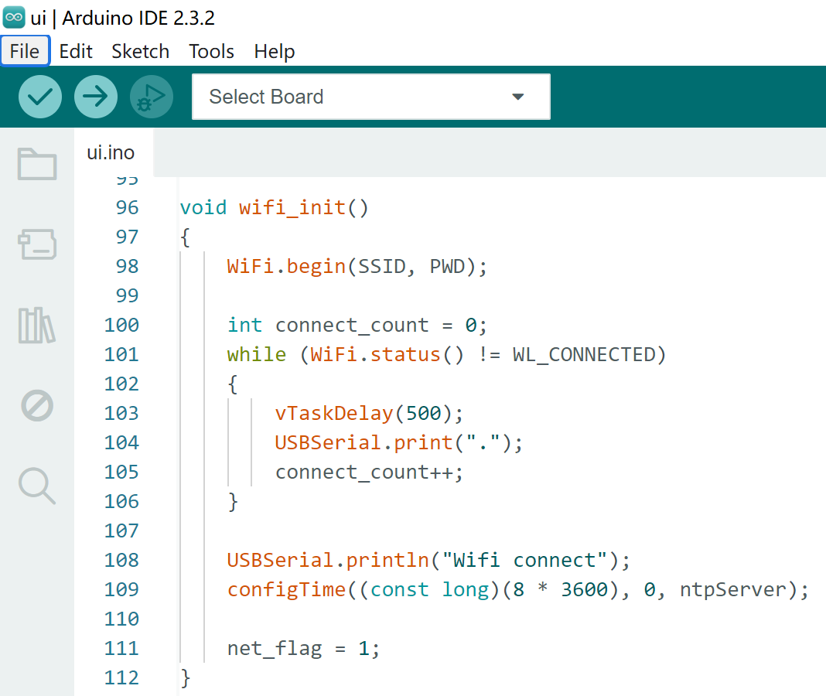Open the Sketchbook folder sidebar icon
826x696 pixels.
[x=37, y=164]
